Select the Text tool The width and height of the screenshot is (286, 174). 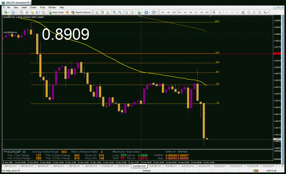click(x=254, y=12)
